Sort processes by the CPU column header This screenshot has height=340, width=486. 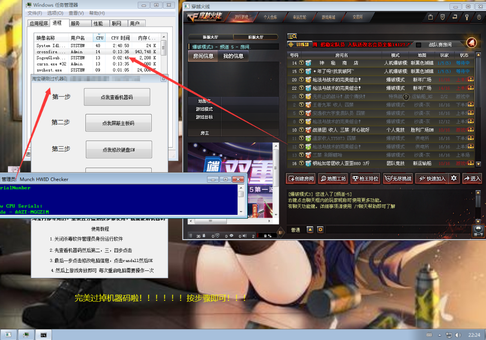(x=99, y=38)
